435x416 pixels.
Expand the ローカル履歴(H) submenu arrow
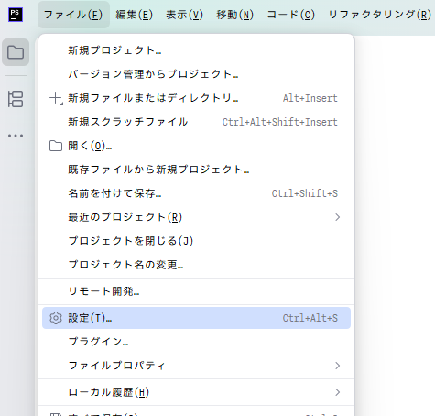[x=337, y=392]
